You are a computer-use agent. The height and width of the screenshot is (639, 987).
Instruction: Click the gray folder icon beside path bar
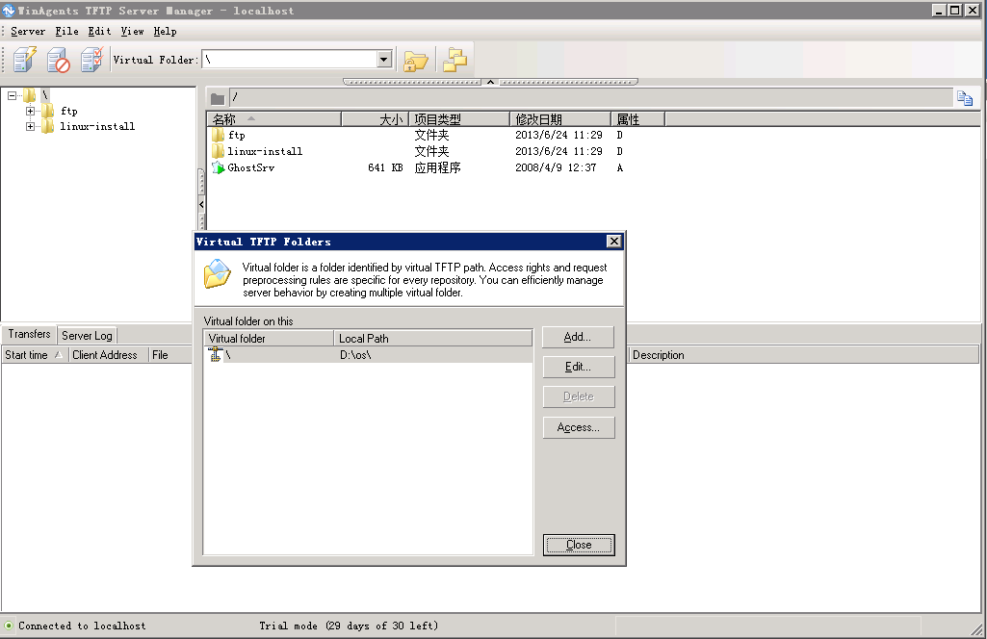pos(218,98)
